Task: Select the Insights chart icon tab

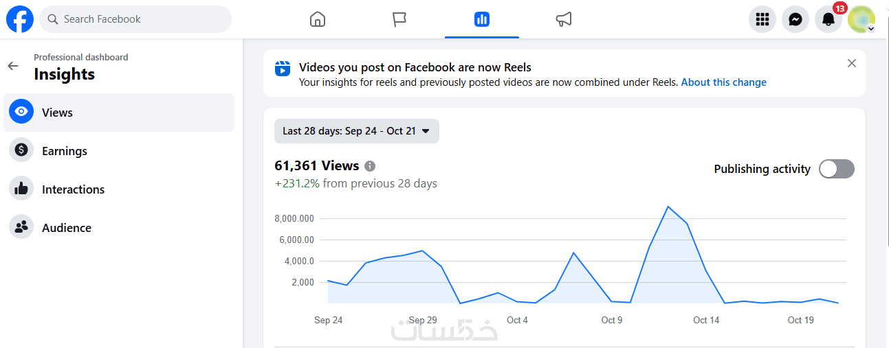Action: click(x=481, y=19)
